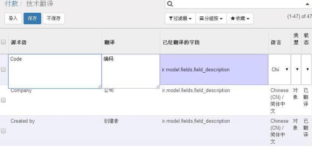Open the 收藏 favorites dropdown
Image resolution: width=312 pixels, height=150 pixels.
pyautogui.click(x=240, y=19)
